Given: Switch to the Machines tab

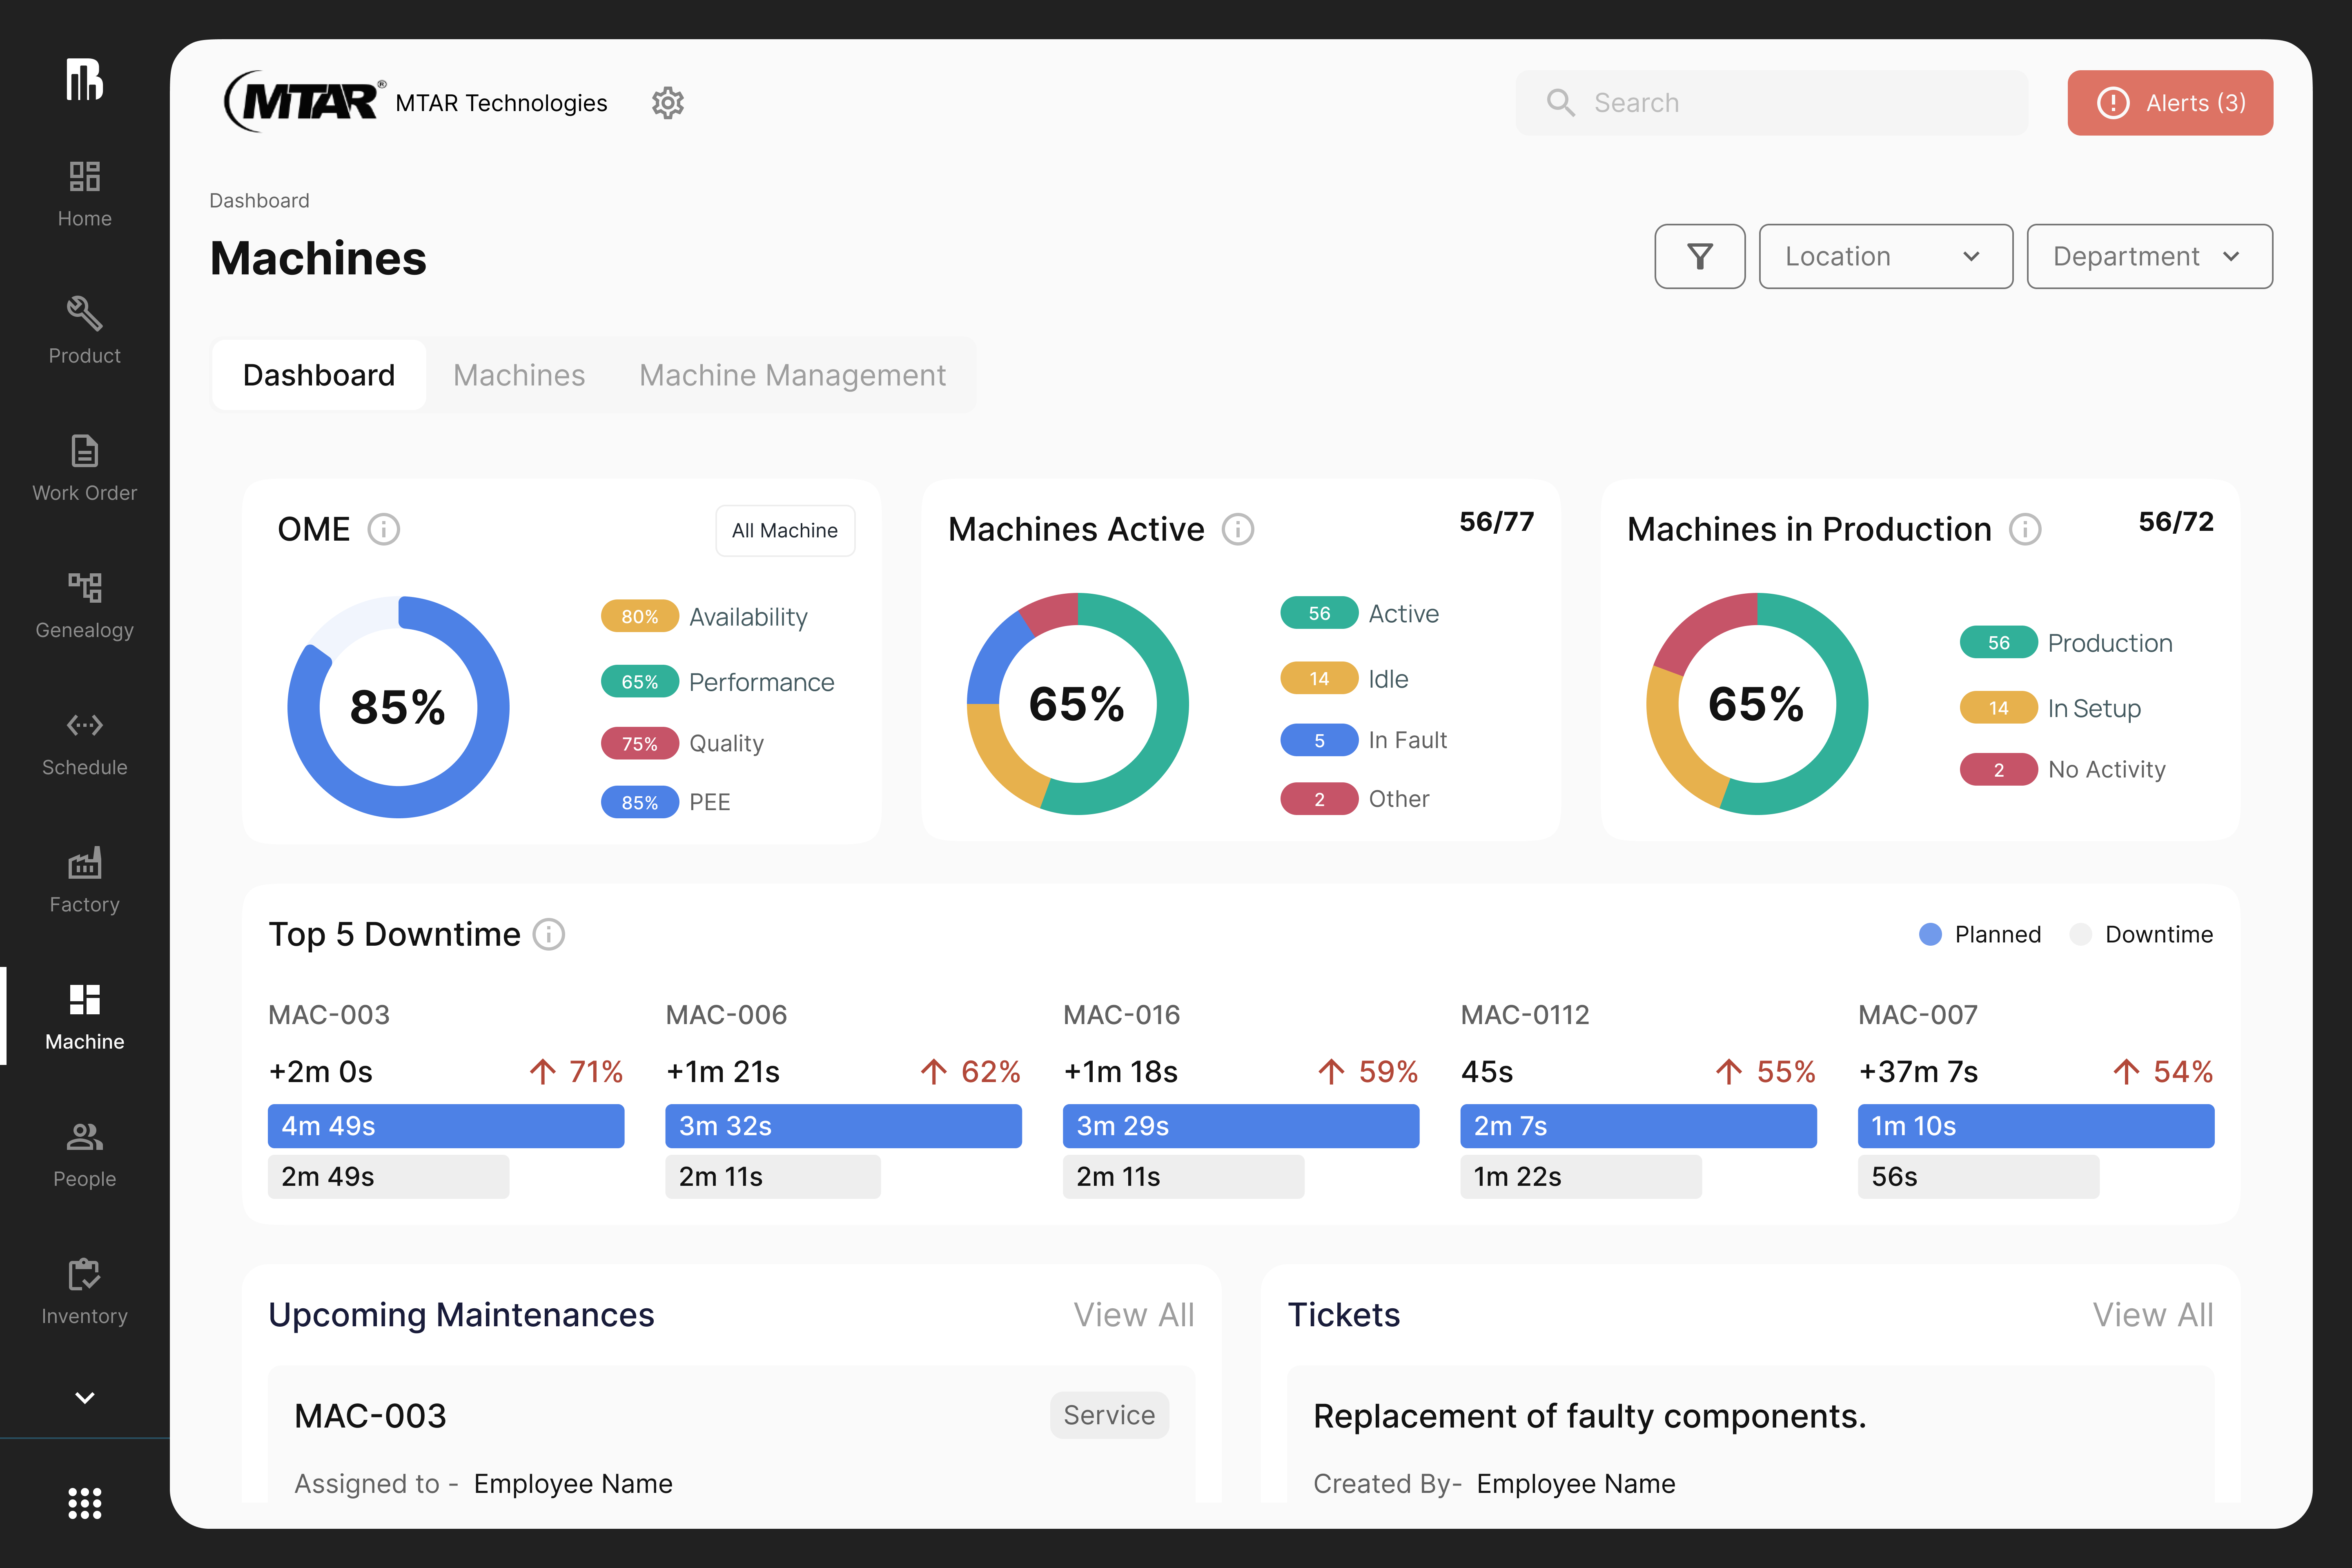Looking at the screenshot, I should pos(519,375).
